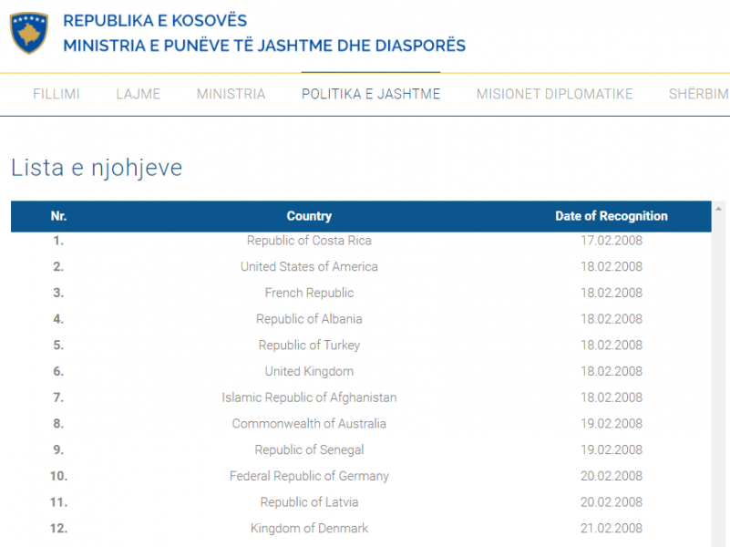Screen dimensions: 730x547
Task: Click the REPUBLIKA E KOSOVËS header title
Action: (x=155, y=20)
